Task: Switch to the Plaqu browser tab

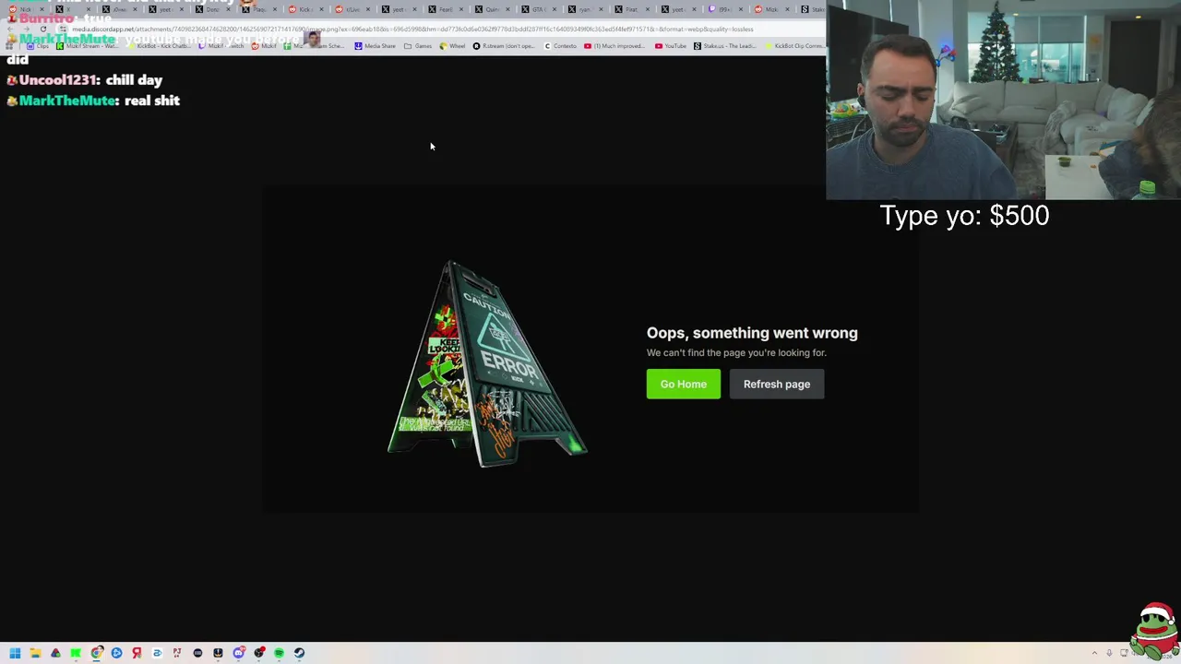Action: point(259,9)
